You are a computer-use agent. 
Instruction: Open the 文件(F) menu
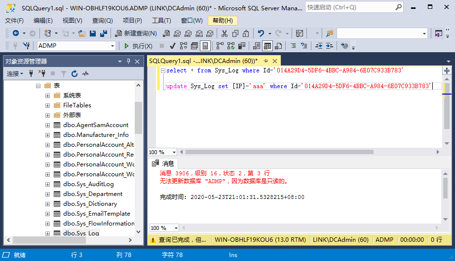pyautogui.click(x=14, y=21)
